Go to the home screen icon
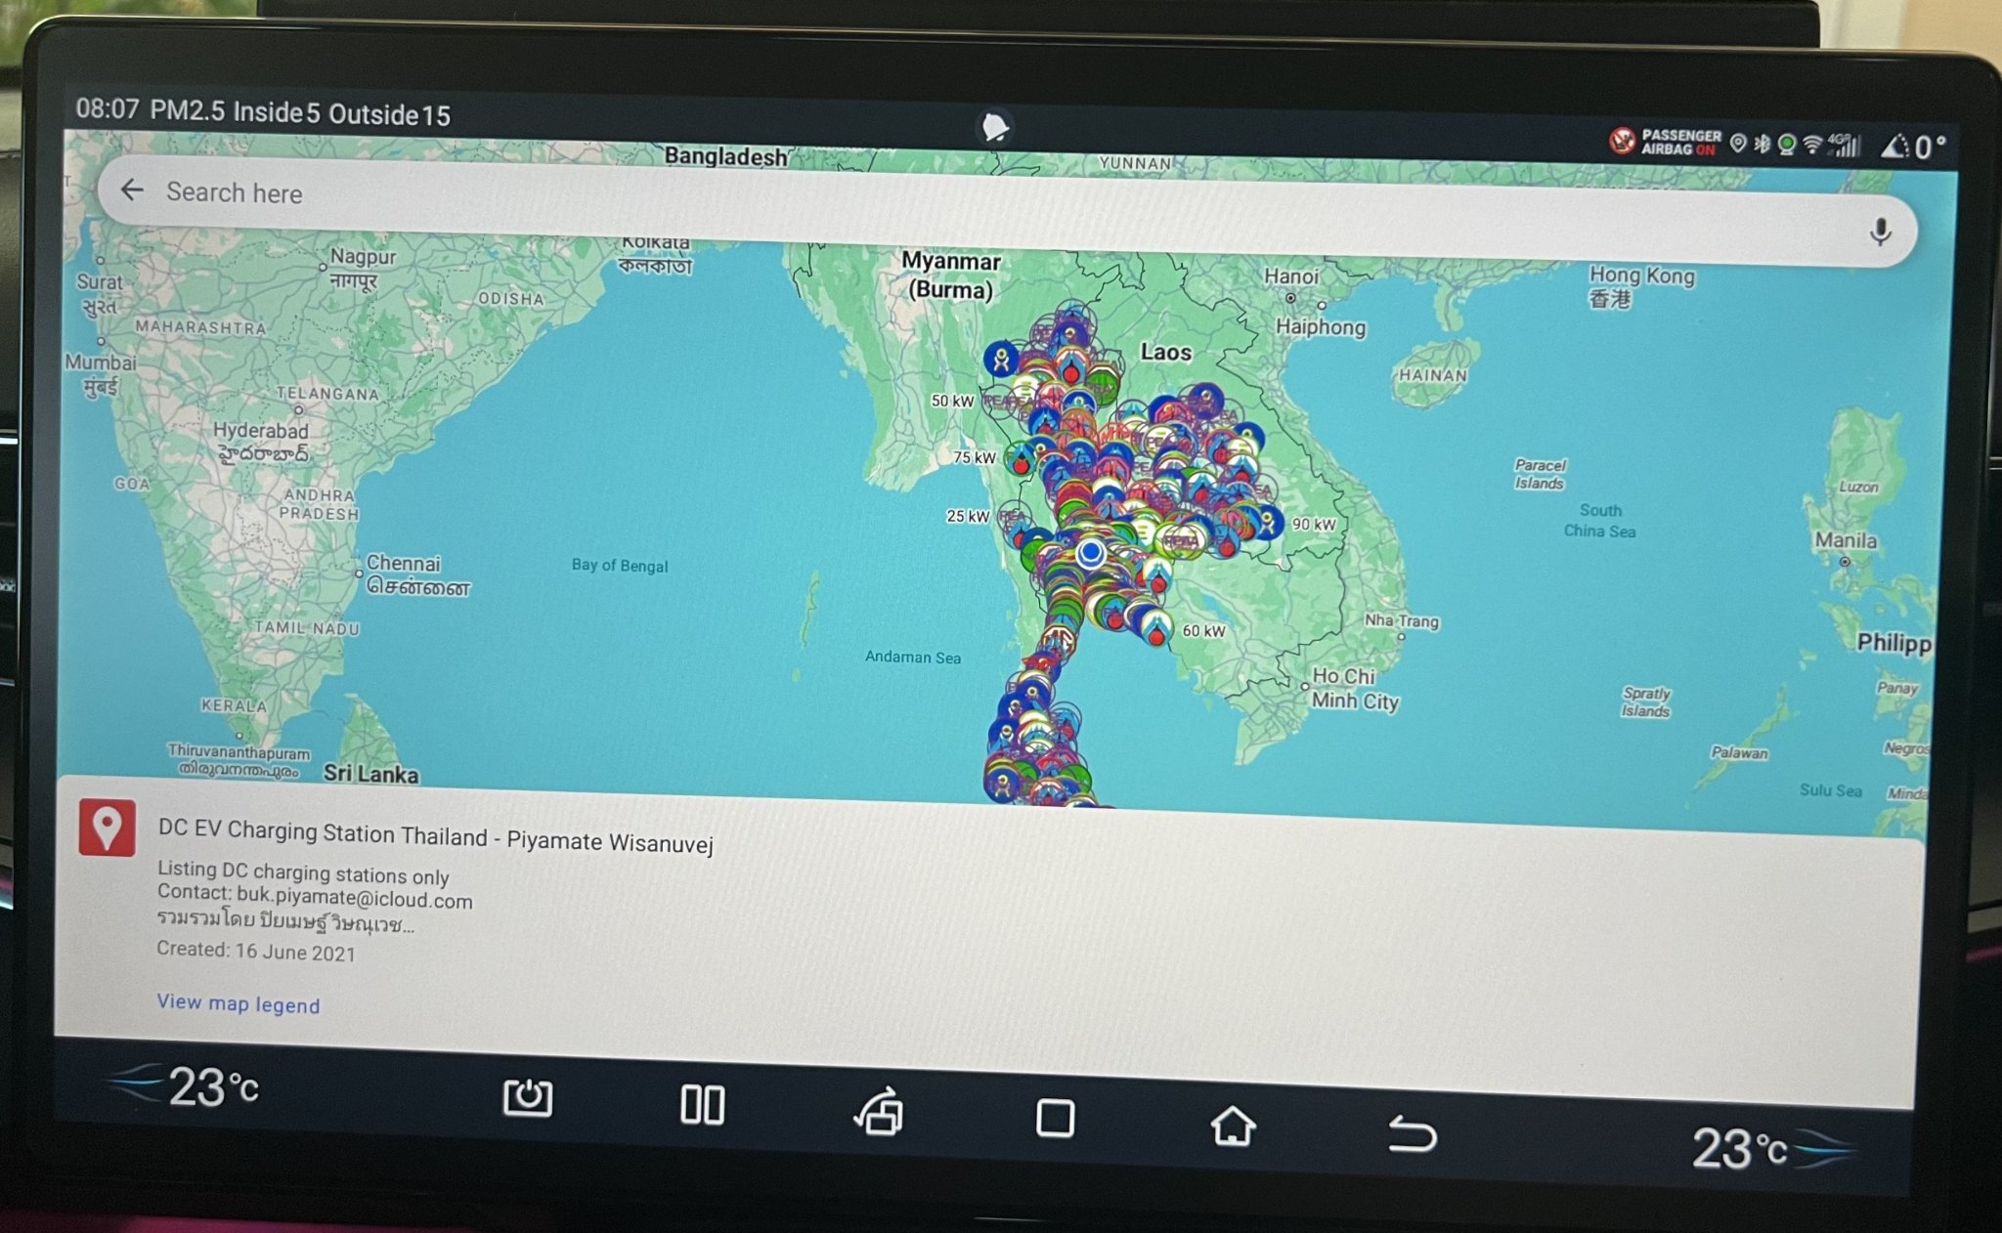 click(x=1233, y=1126)
